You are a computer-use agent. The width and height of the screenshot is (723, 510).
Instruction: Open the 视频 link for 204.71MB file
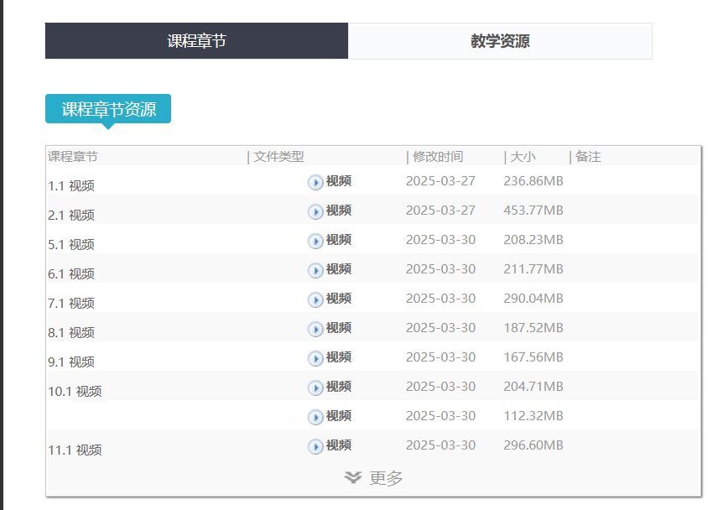[x=339, y=387]
